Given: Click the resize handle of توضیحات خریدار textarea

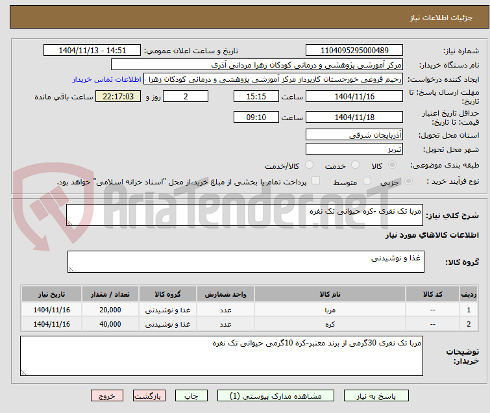Looking at the screenshot, I should tap(23, 372).
